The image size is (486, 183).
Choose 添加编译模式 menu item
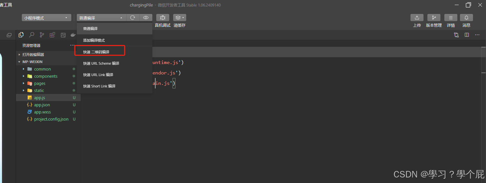pos(115,40)
